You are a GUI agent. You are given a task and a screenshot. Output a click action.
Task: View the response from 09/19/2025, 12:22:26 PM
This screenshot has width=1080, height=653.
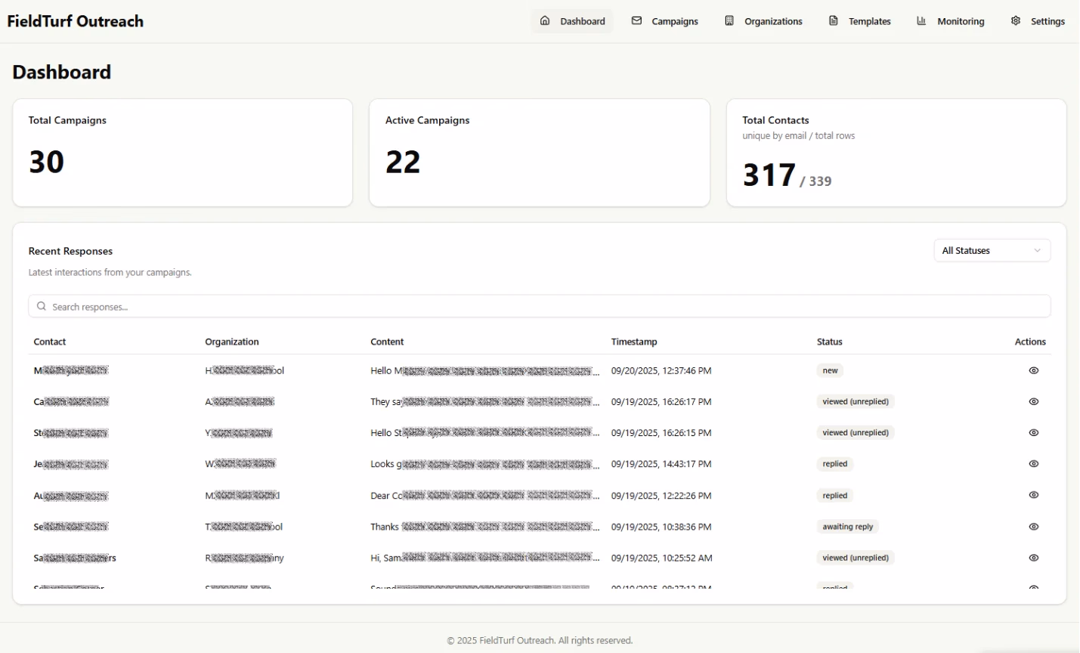pos(1034,495)
